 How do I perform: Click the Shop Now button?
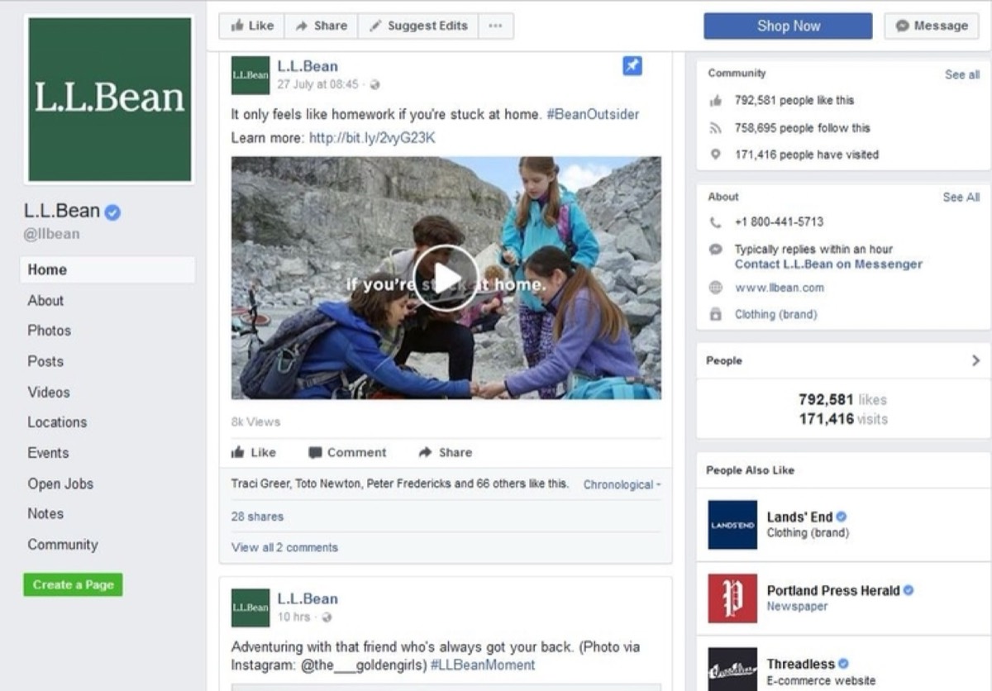(x=787, y=26)
